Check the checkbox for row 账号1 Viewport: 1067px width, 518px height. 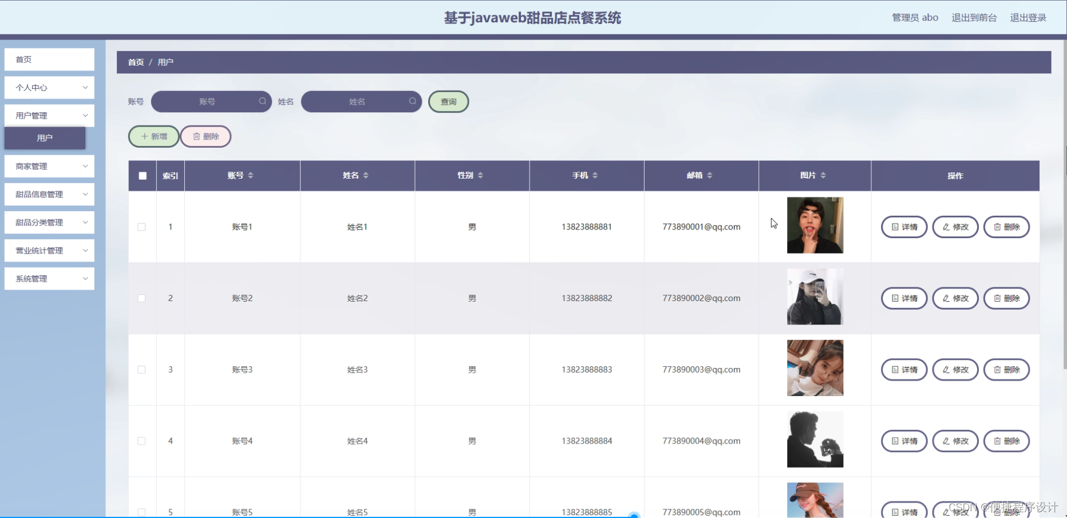click(x=141, y=227)
